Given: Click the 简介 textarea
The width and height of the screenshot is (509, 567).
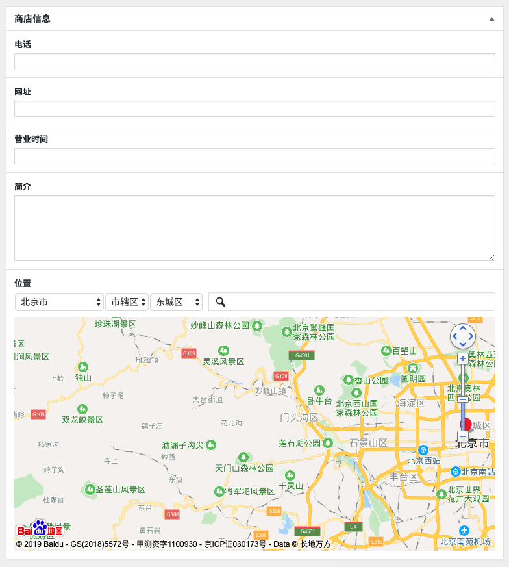Looking at the screenshot, I should (x=255, y=228).
